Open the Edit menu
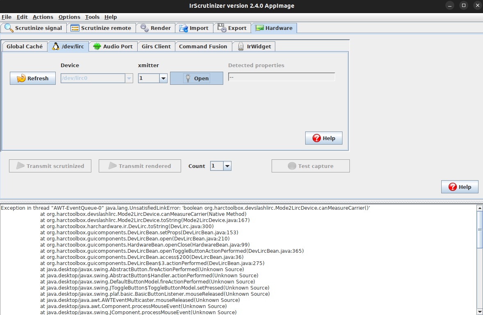 point(22,17)
